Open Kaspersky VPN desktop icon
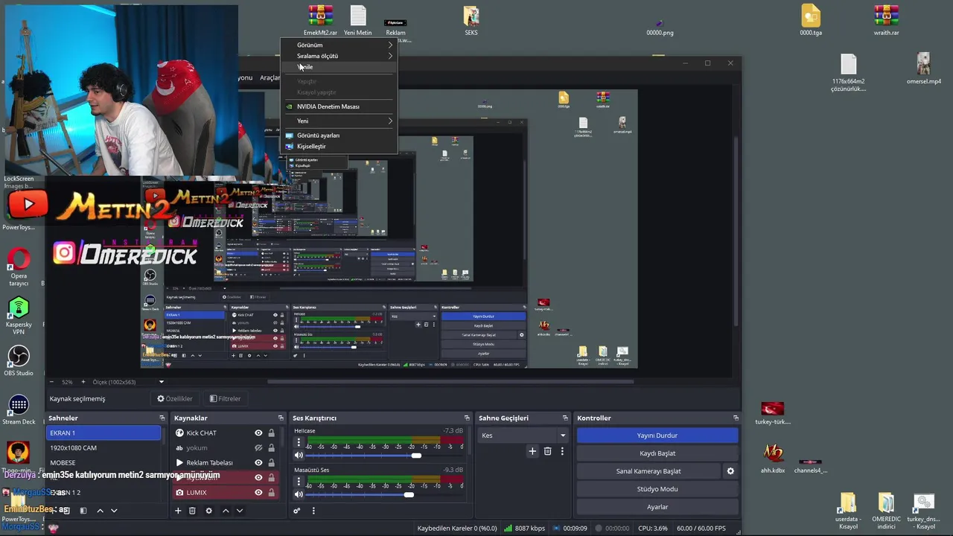This screenshot has width=953, height=536. [x=19, y=316]
